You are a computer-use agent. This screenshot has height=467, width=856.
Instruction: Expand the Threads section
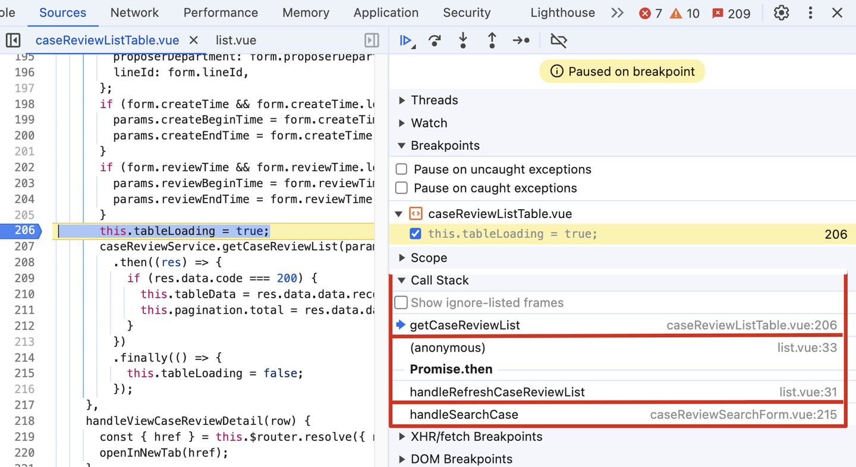[x=402, y=100]
